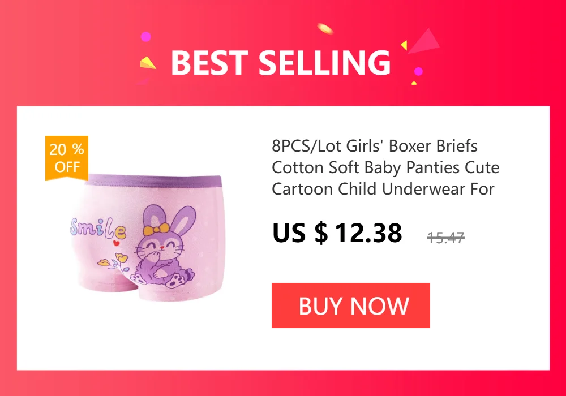
Task: Click the BEST SELLING banner heading
Action: coord(281,63)
